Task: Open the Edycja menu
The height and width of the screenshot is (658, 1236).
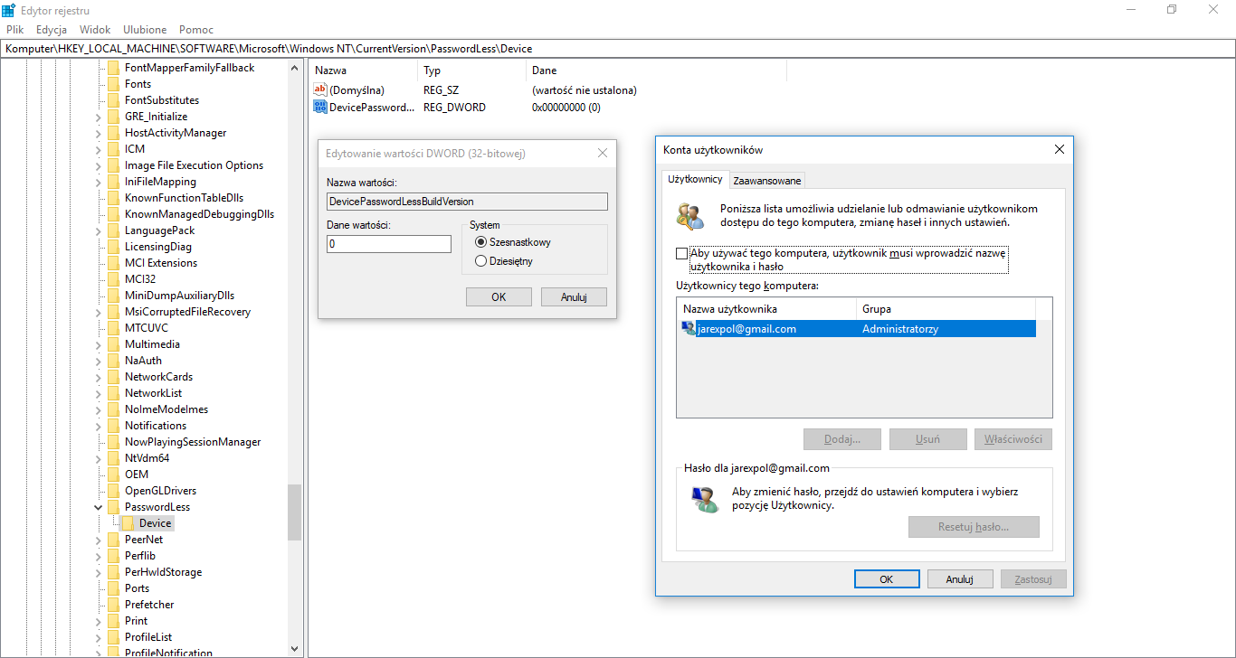Action: (52, 30)
